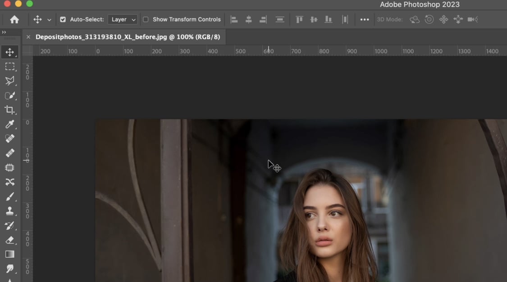Align vertical centers
Viewport: 507px width, 282px height.
click(314, 19)
